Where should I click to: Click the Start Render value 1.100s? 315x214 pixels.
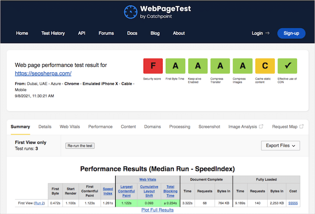70,203
